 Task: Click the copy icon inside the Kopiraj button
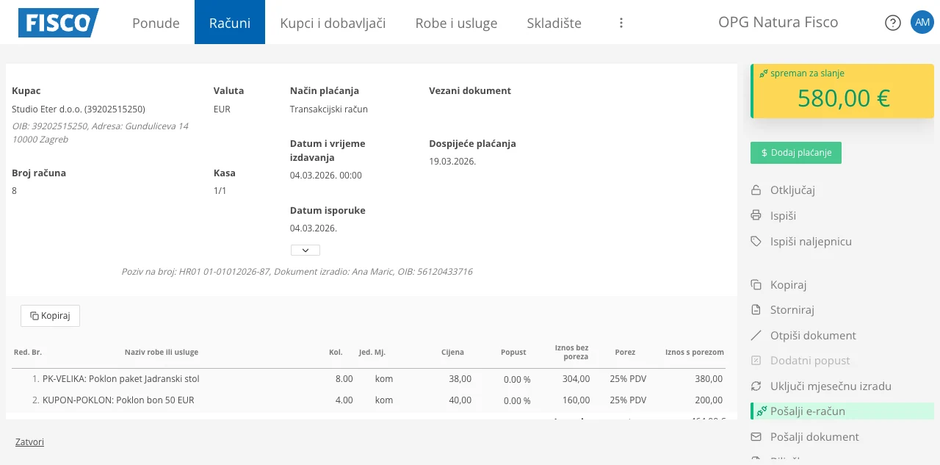pos(34,315)
